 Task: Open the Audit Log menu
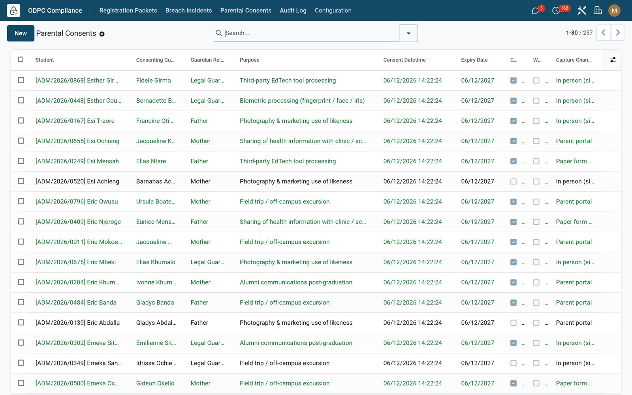pyautogui.click(x=293, y=10)
